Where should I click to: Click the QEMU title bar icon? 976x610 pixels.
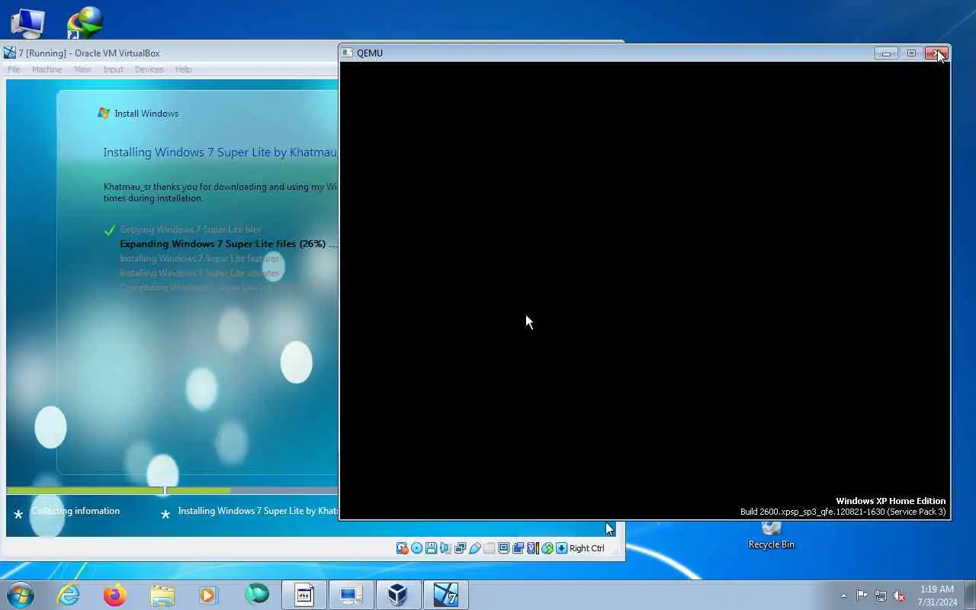tap(348, 53)
